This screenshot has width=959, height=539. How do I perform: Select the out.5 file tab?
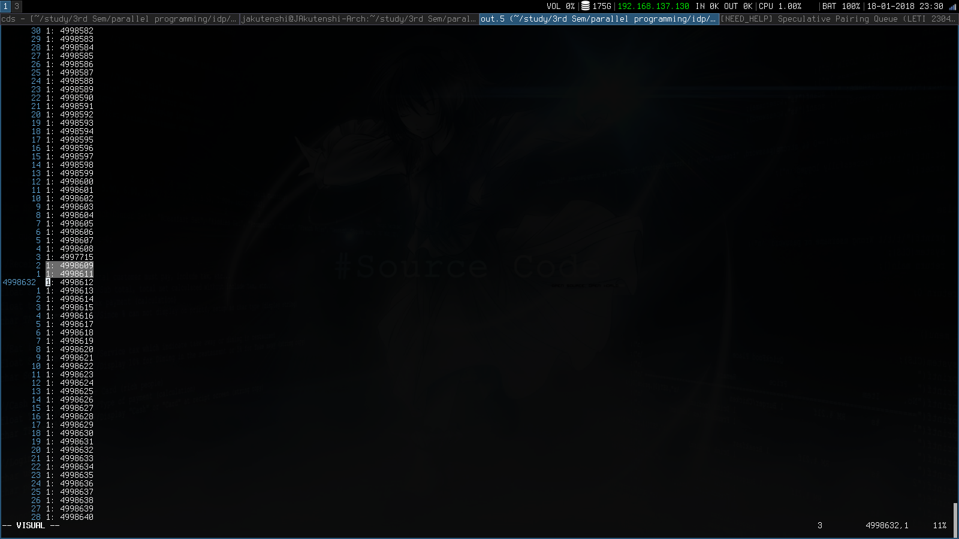[x=599, y=19]
